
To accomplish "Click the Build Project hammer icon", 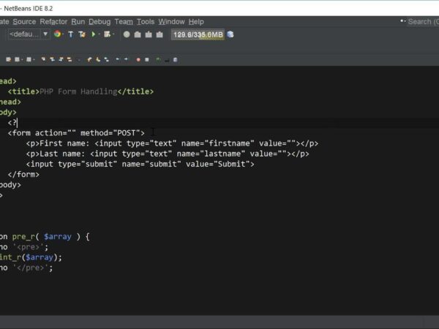I will [71, 34].
